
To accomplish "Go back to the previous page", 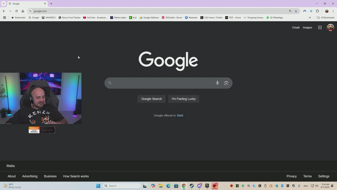I will point(4,11).
